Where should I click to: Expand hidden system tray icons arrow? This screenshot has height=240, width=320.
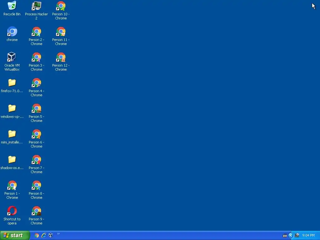pyautogui.click(x=291, y=235)
